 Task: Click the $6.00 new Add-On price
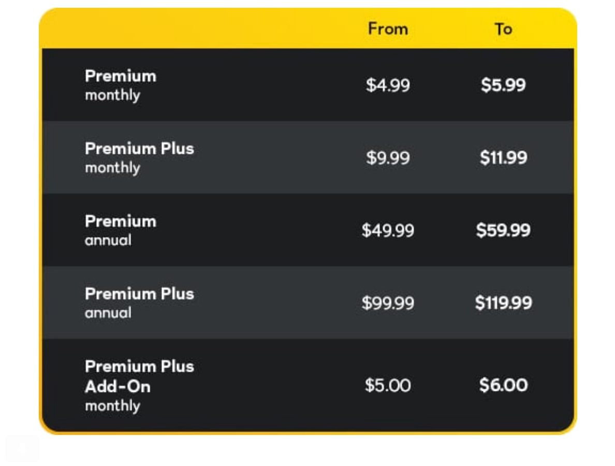[503, 385]
